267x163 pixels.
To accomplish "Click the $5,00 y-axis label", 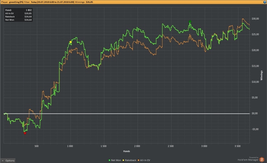I will coord(255,97).
